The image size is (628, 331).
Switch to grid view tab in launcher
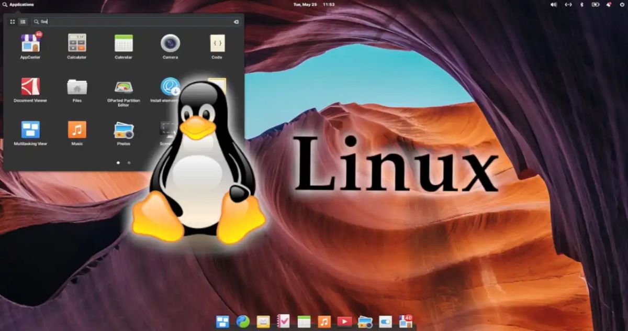point(12,22)
